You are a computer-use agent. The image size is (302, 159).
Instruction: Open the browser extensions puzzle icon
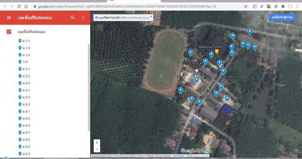(x=283, y=6)
